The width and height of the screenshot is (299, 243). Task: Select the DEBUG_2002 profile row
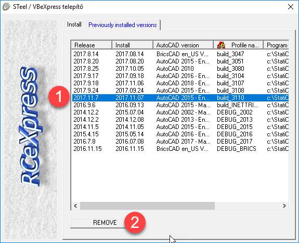point(180,112)
